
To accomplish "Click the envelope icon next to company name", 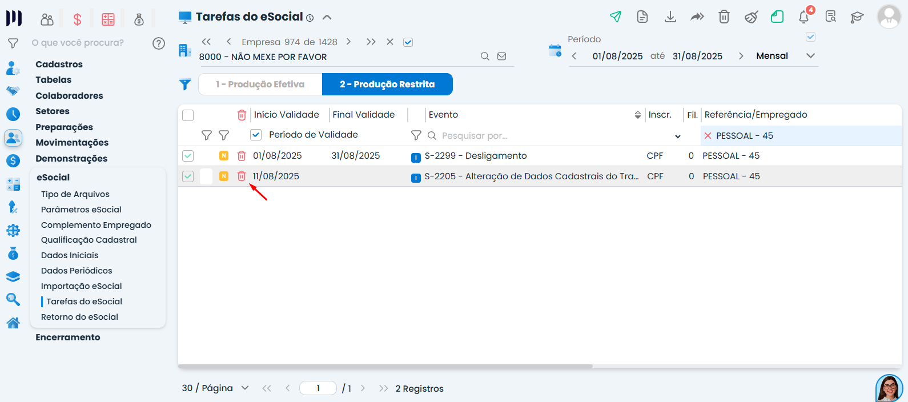I will 502,56.
